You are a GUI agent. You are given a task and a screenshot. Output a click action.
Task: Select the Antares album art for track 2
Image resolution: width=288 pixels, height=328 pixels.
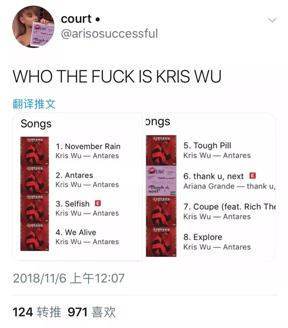[x=35, y=180]
